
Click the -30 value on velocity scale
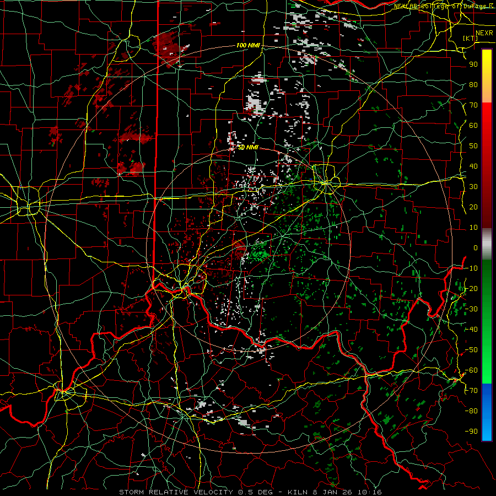[x=471, y=309]
